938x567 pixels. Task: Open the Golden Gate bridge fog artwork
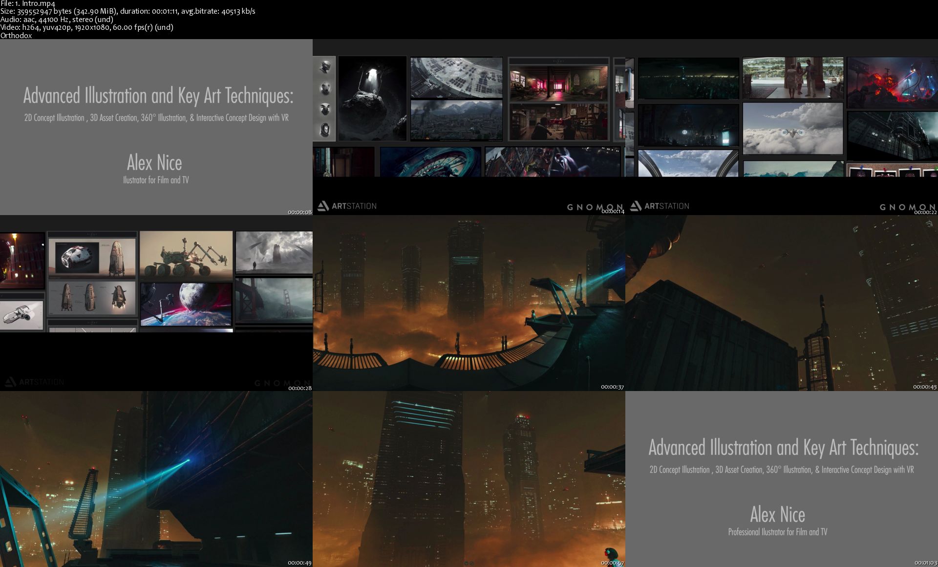pos(274,300)
